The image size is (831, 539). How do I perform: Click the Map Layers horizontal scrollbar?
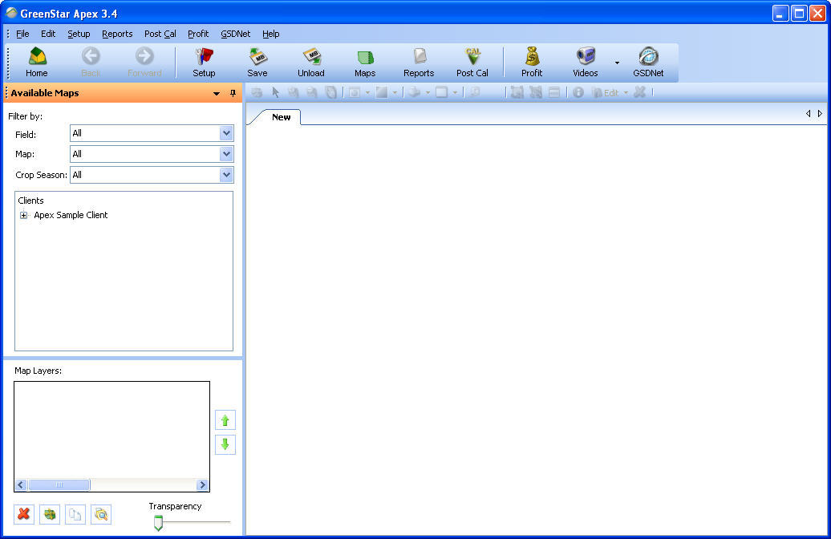[x=111, y=485]
